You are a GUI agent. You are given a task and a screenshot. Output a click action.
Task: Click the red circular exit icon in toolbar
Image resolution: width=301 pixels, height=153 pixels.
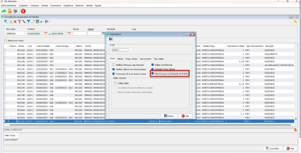pos(23,11)
